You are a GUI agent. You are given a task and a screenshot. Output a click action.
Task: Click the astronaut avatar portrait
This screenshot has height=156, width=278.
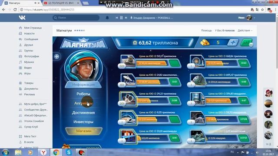point(83,66)
